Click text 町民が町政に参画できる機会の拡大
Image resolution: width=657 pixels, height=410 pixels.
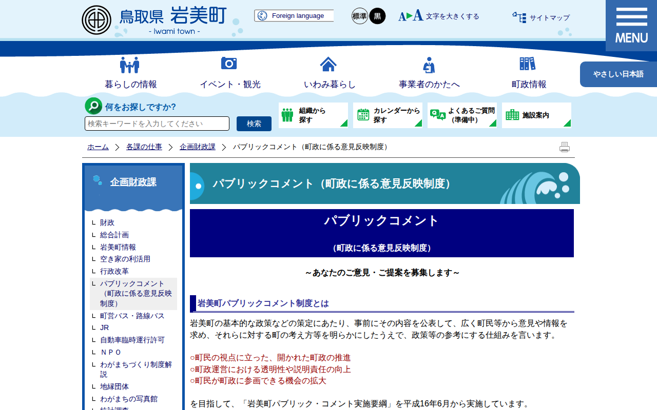pyautogui.click(x=258, y=381)
